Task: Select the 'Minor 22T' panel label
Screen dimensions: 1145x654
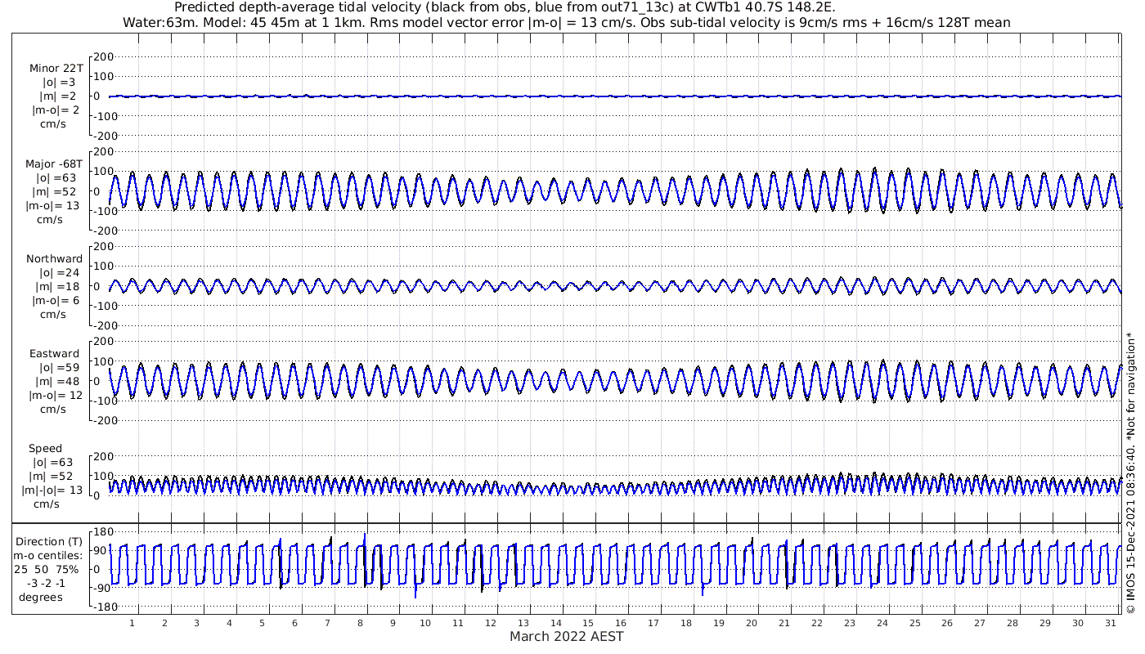Action: 56,69
